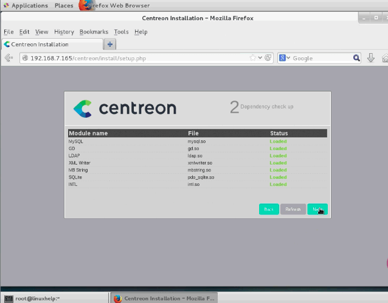This screenshot has width=388, height=303.
Task: Open the Edit menu
Action: (24, 32)
